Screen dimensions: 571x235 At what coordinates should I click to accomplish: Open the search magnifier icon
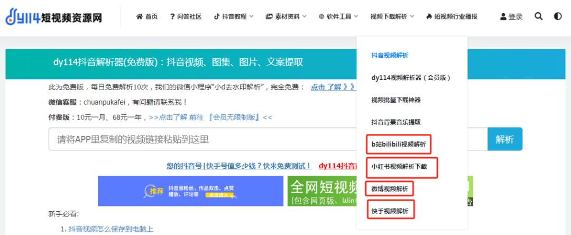pos(538,16)
